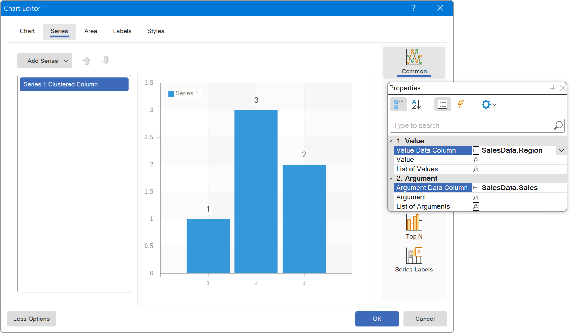Toggle the description pane in Properties
Image resolution: width=573 pixels, height=333 pixels.
click(x=443, y=104)
